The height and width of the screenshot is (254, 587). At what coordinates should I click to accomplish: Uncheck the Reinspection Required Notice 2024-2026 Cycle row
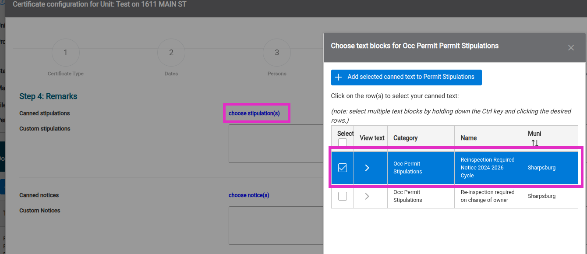click(x=343, y=168)
